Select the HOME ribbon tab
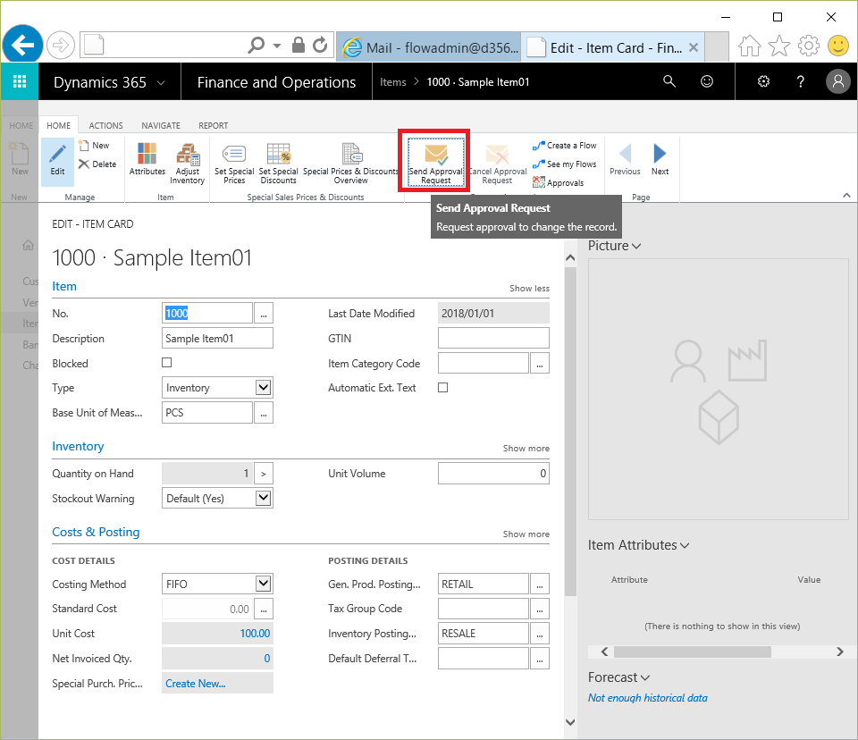Viewport: 858px width, 740px height. point(59,125)
